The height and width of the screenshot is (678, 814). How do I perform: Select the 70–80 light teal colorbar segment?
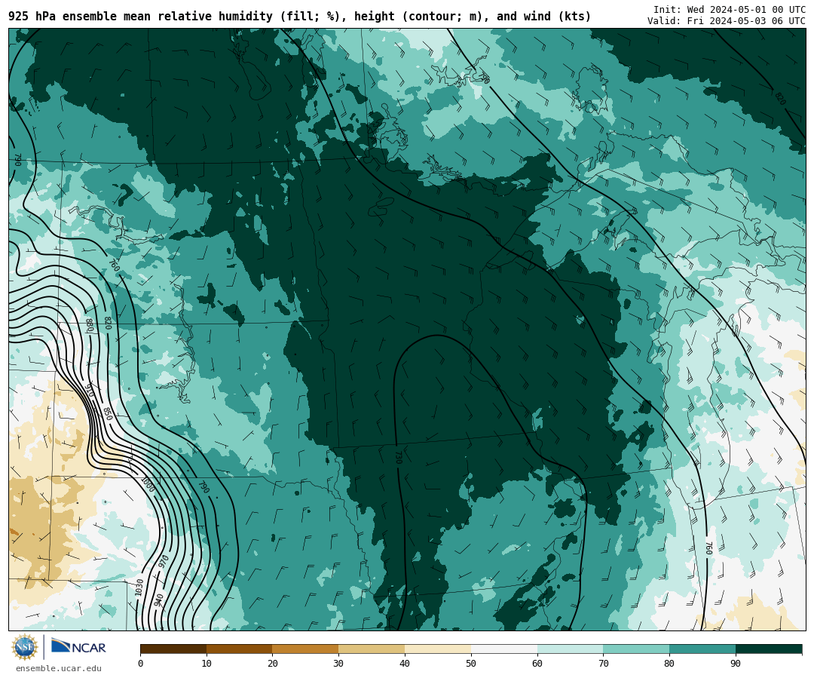click(x=636, y=649)
